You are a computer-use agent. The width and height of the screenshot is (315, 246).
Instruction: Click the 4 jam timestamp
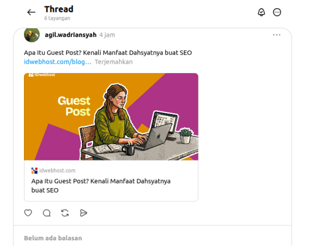(x=107, y=35)
